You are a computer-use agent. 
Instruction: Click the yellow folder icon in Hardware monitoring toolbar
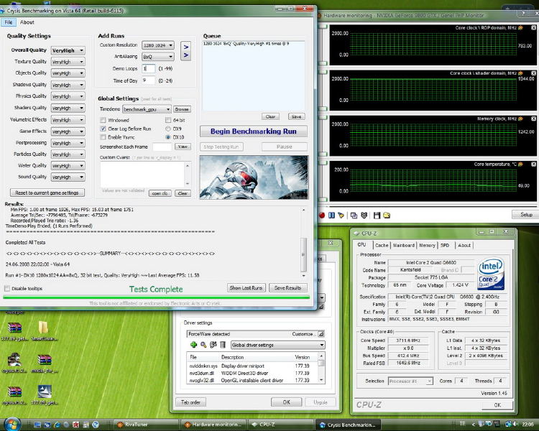click(x=387, y=215)
